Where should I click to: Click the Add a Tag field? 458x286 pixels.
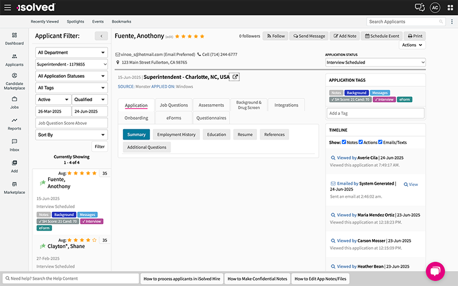tap(375, 113)
